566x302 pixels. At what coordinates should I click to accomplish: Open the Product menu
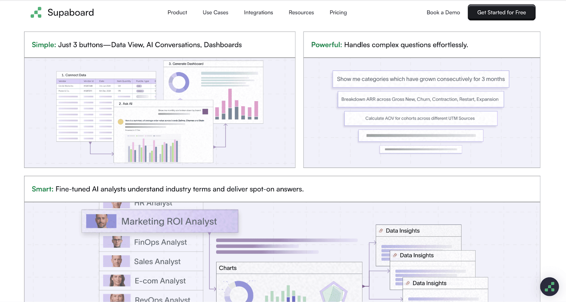click(177, 12)
